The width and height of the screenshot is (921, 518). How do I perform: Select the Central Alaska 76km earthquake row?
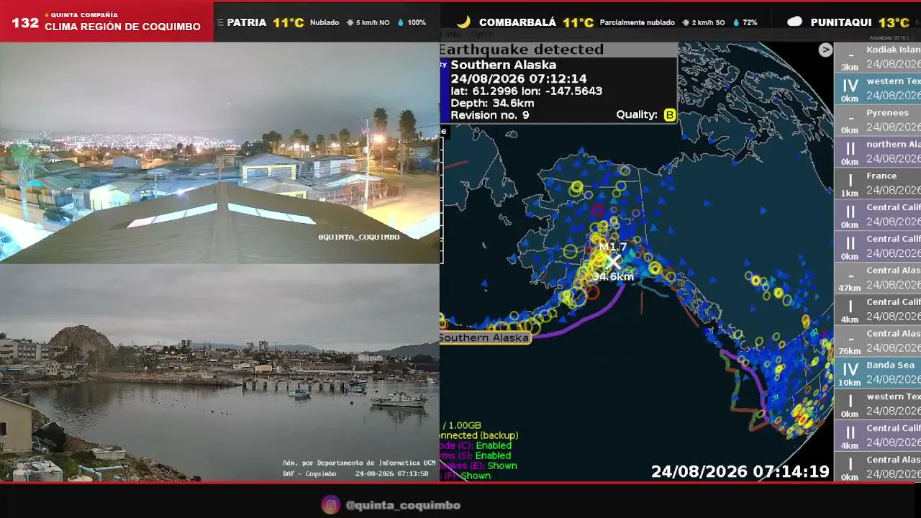tap(878, 341)
